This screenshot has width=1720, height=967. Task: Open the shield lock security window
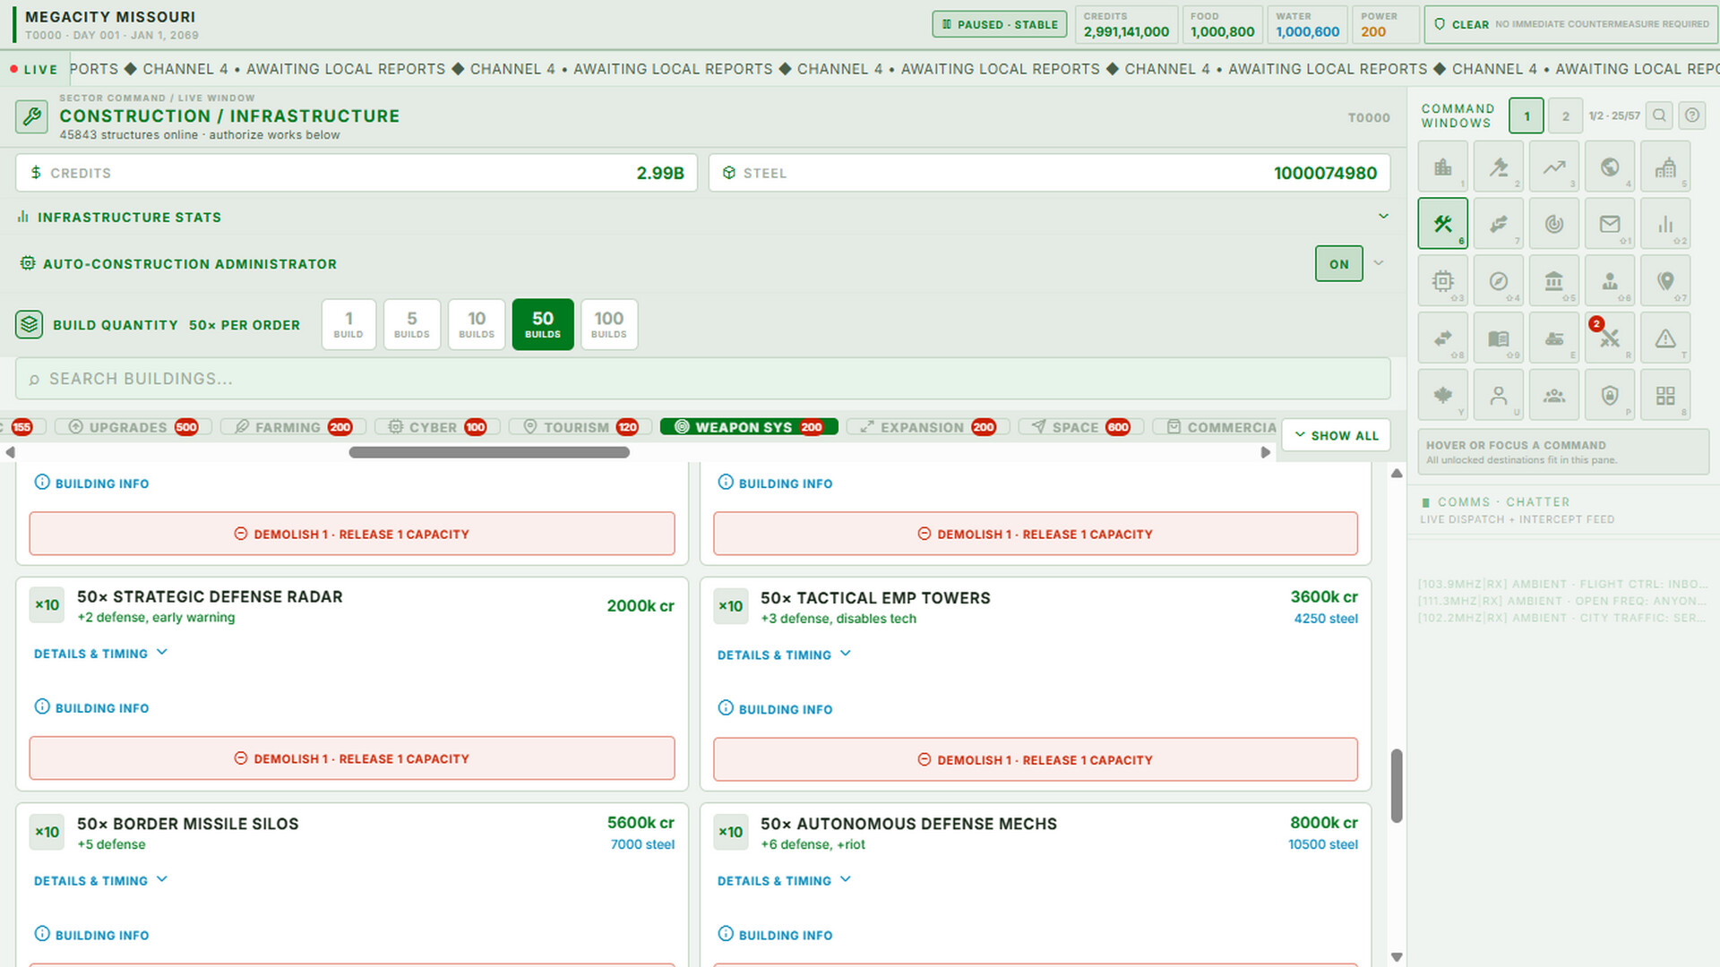(1609, 396)
